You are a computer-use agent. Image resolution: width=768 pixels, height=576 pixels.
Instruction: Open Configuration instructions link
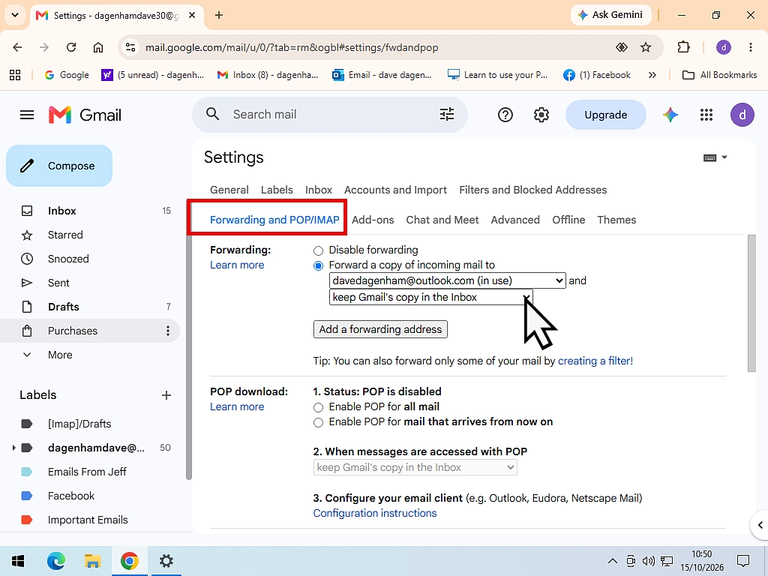(x=375, y=513)
